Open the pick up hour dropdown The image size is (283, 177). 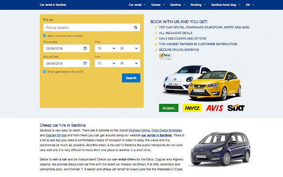pyautogui.click(x=106, y=48)
